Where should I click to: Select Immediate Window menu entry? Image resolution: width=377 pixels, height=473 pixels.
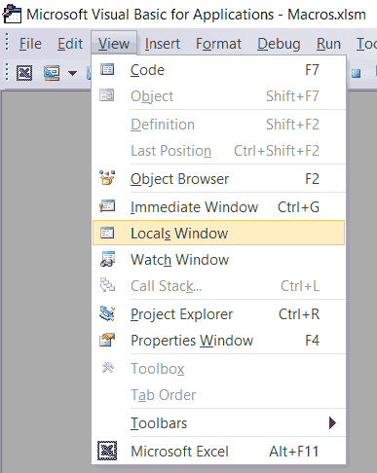(218, 207)
